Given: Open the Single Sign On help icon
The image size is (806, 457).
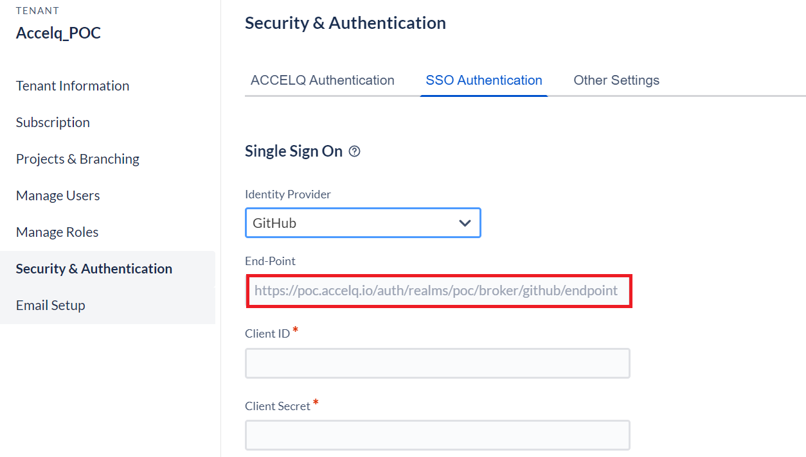Looking at the screenshot, I should tap(354, 151).
